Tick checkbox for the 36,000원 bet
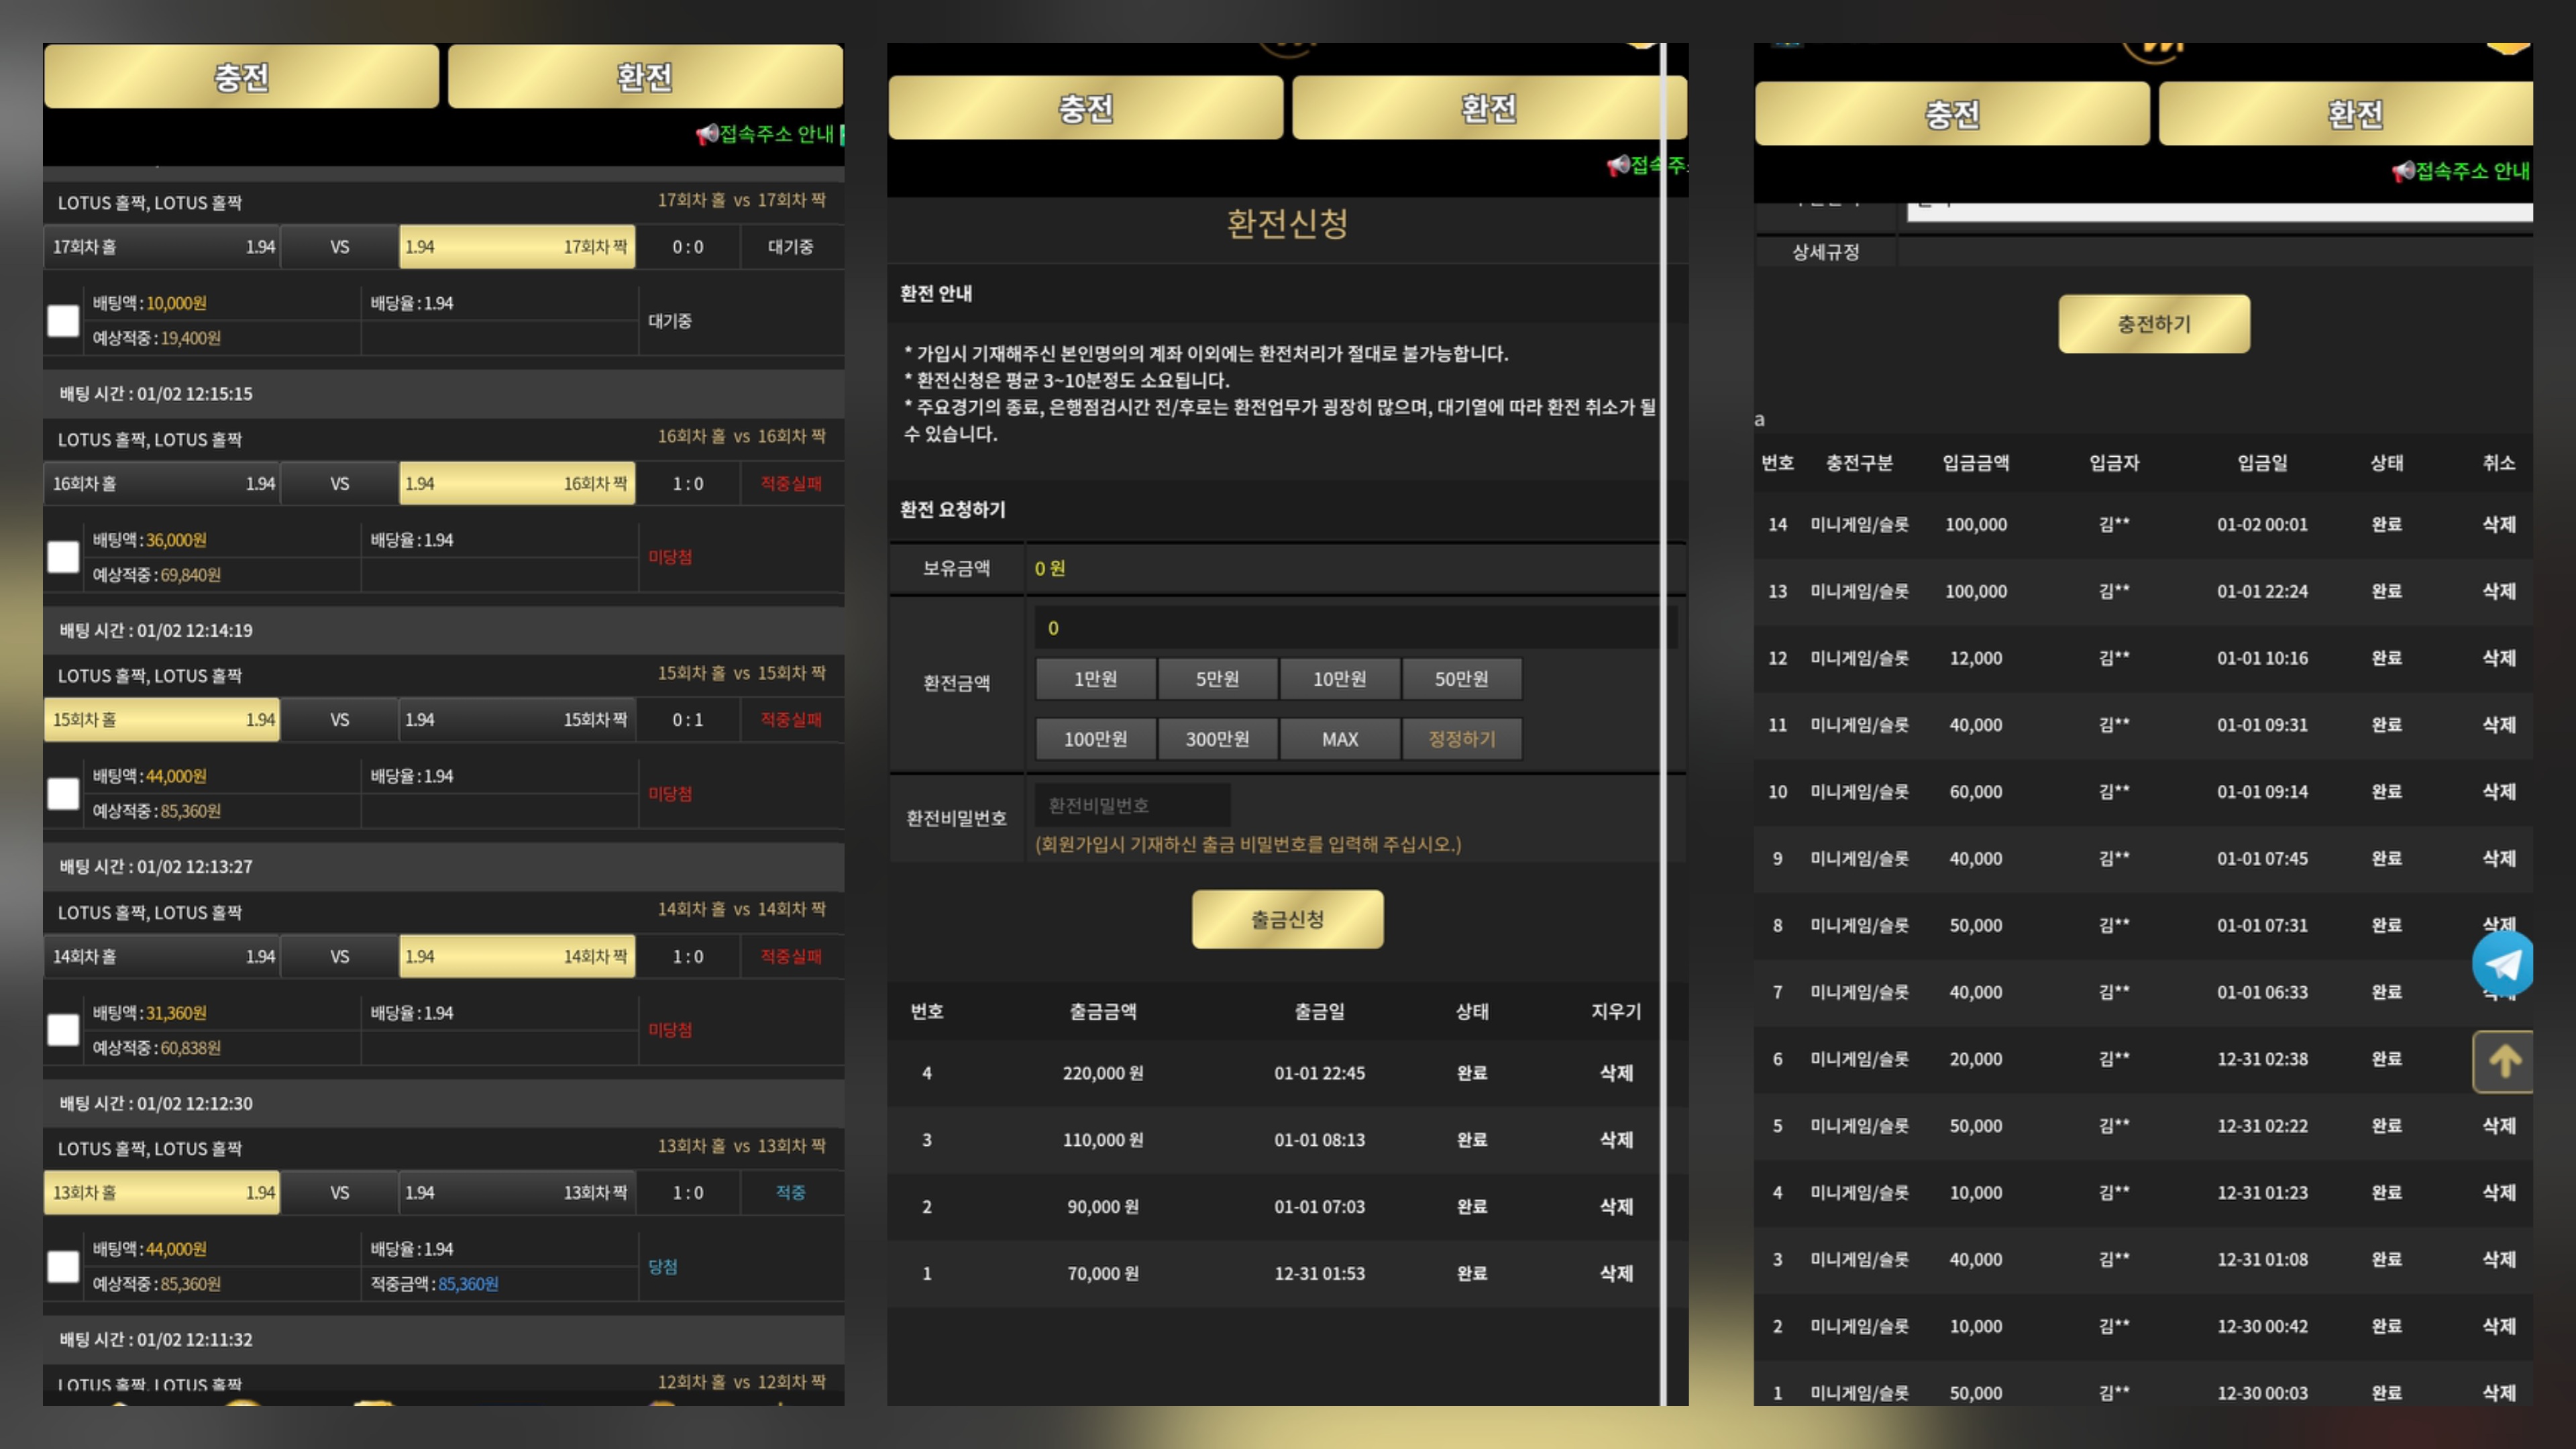Viewport: 2576px width, 1449px height. [63, 557]
